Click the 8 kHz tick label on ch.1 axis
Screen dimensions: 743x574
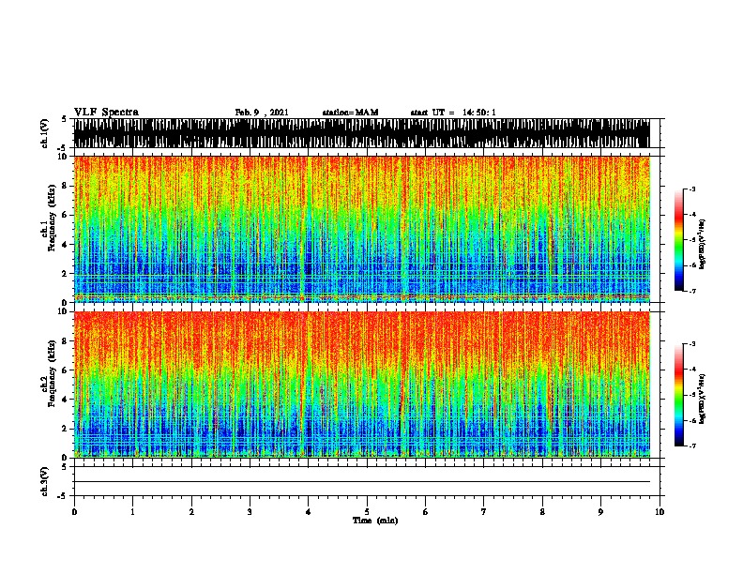[x=66, y=186]
